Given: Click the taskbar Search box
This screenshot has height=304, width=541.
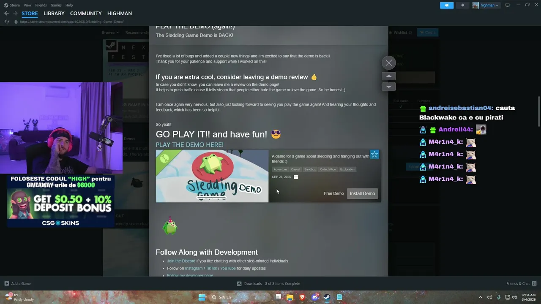Looking at the screenshot, I should 239,297.
